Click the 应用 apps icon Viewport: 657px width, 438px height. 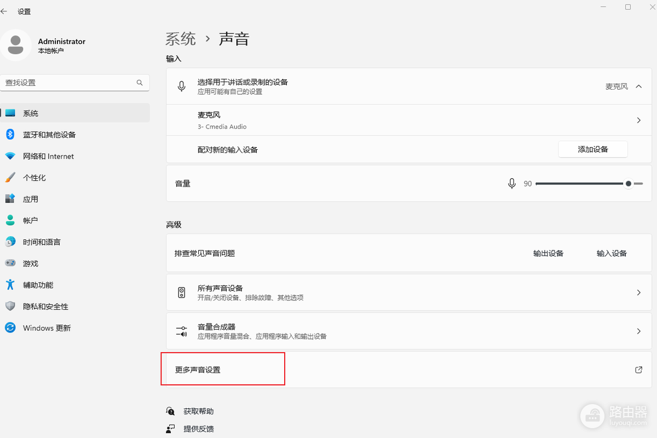(x=10, y=199)
